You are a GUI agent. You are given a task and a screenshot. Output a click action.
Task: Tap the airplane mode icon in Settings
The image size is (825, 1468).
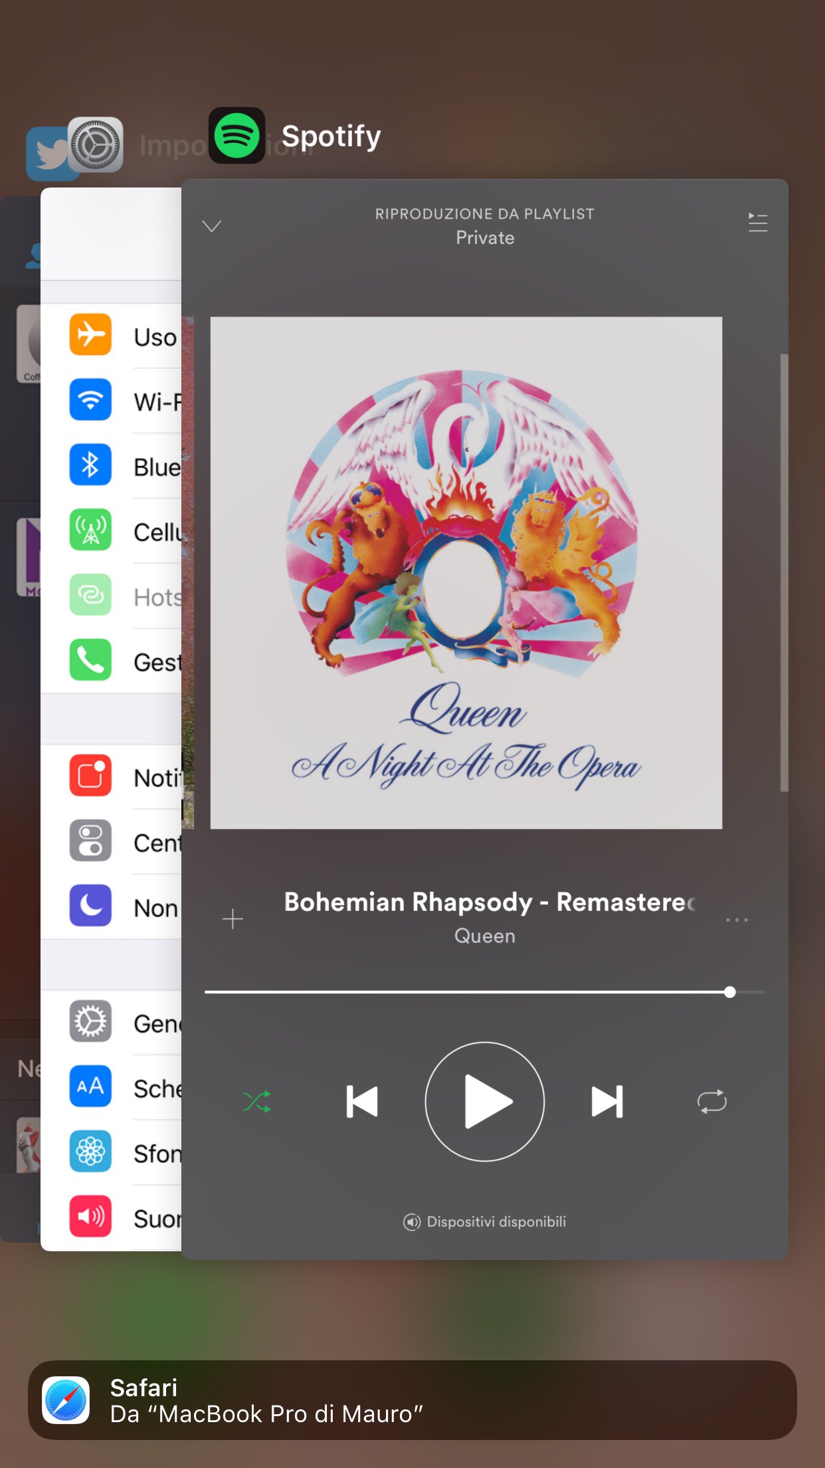[90, 334]
